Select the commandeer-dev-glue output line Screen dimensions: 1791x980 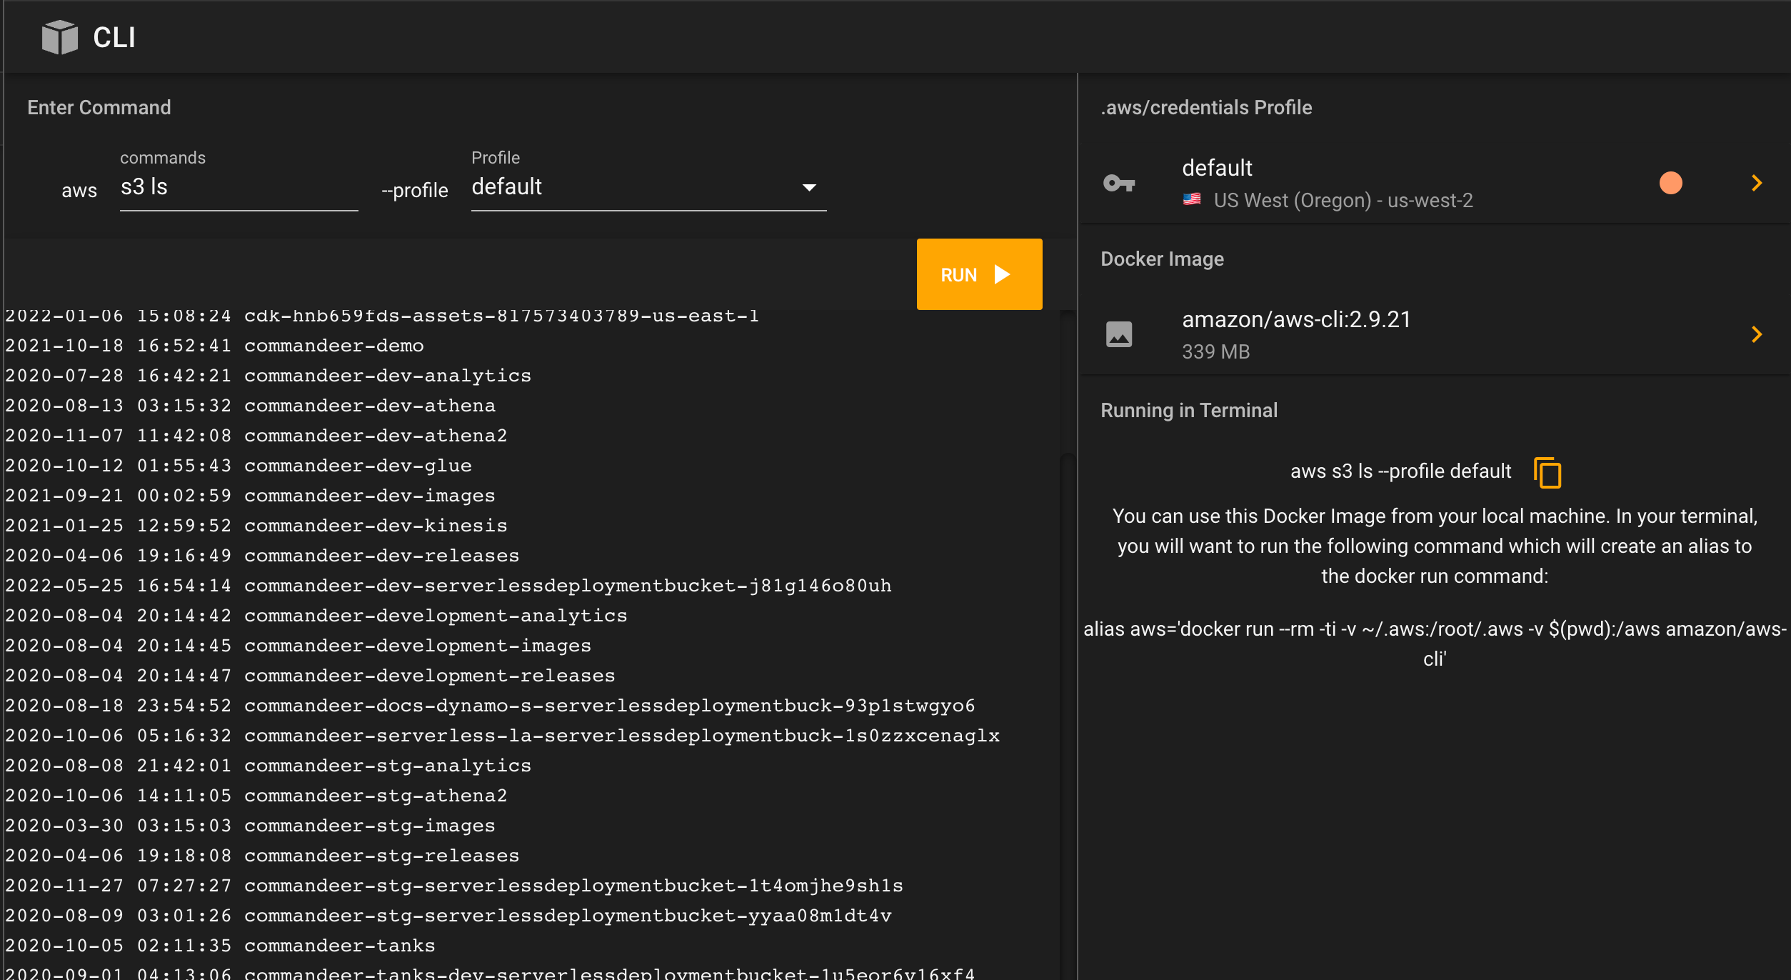click(239, 466)
